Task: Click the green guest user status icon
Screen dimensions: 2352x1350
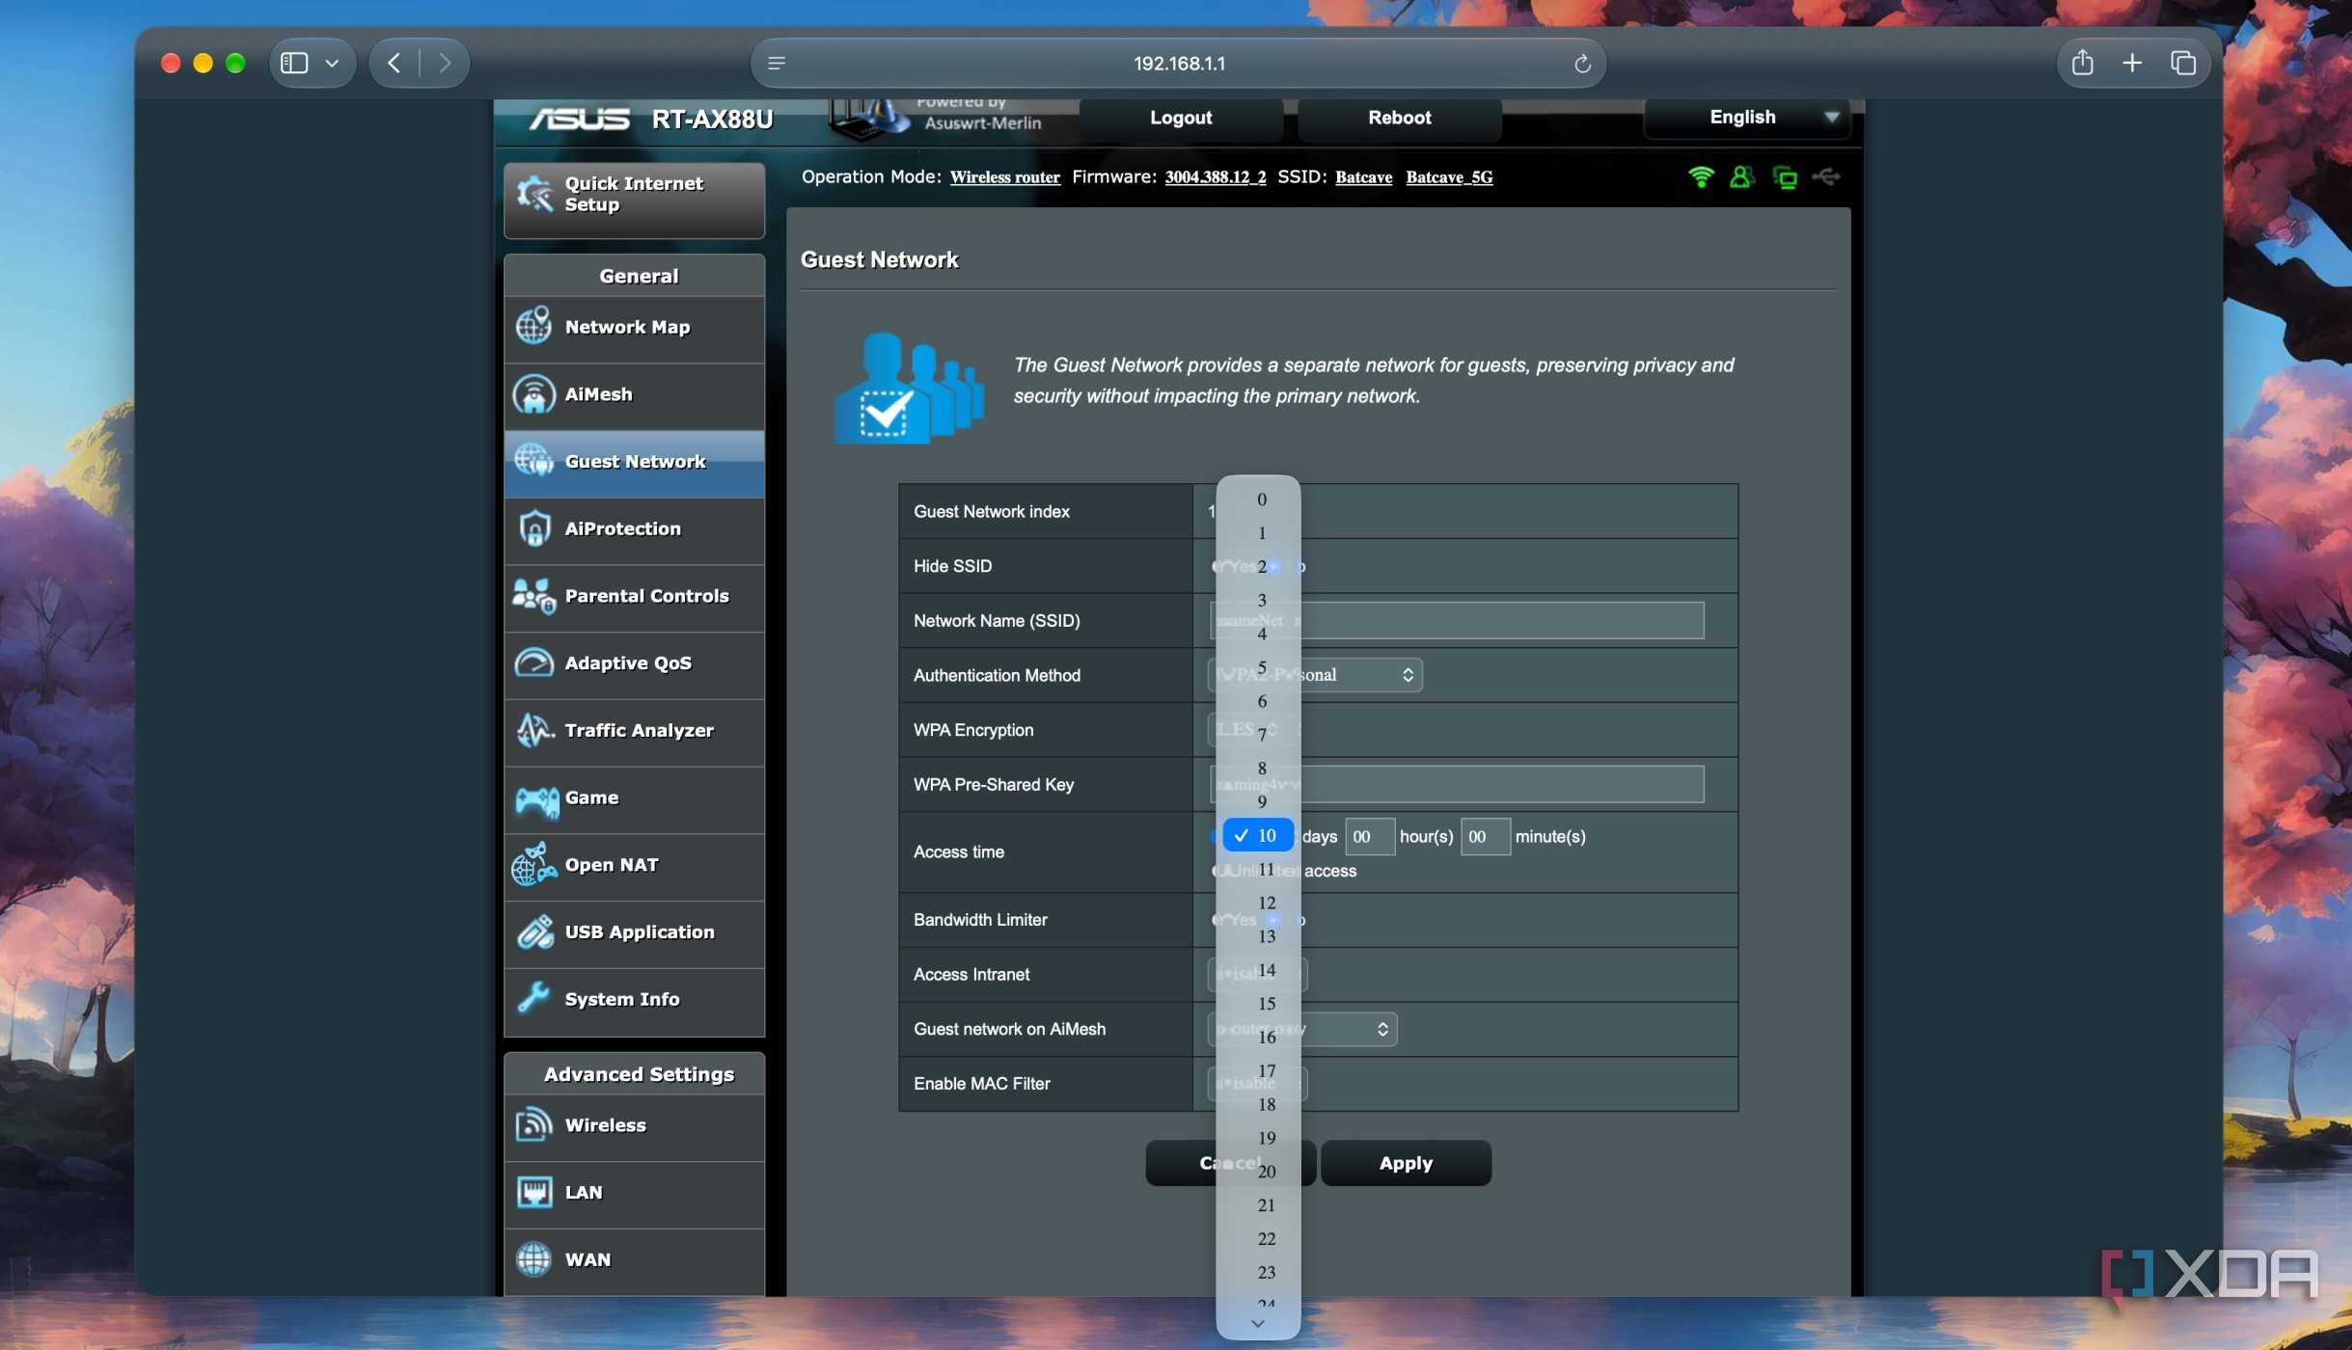Action: (x=1741, y=176)
